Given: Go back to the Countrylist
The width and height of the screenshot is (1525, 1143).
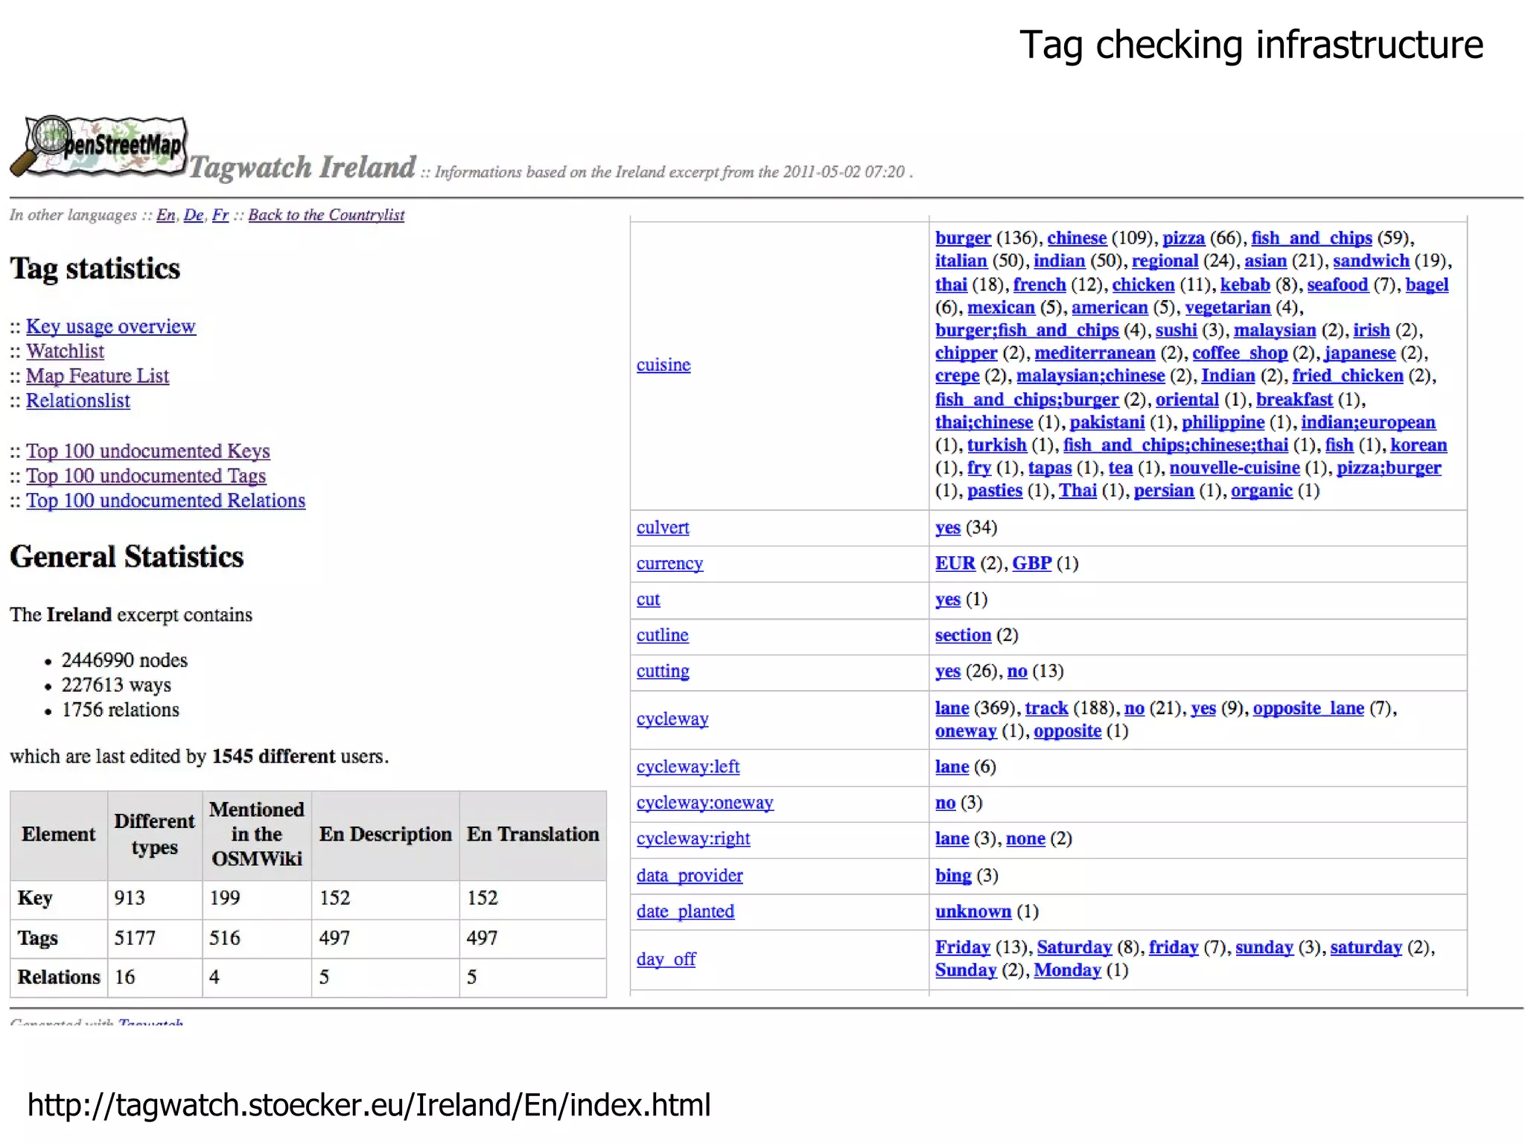Looking at the screenshot, I should tap(325, 214).
